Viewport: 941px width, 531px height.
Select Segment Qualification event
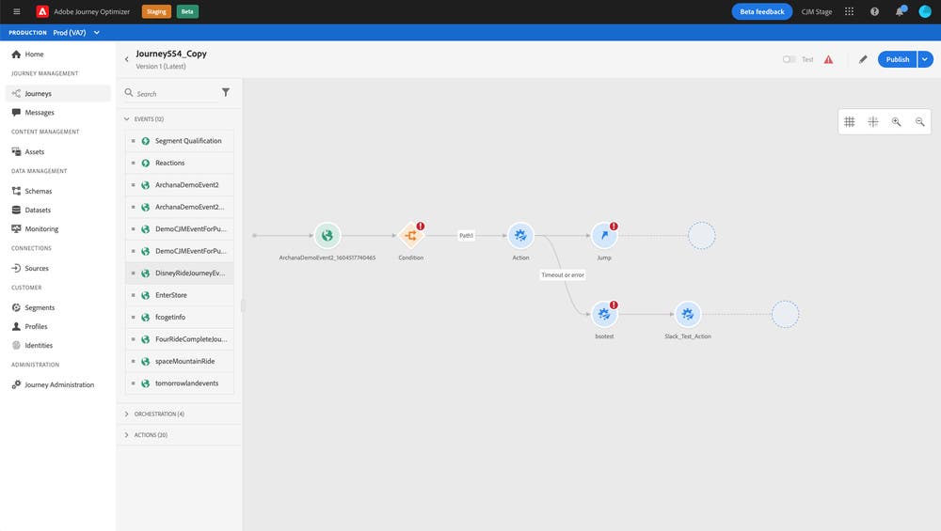point(180,141)
